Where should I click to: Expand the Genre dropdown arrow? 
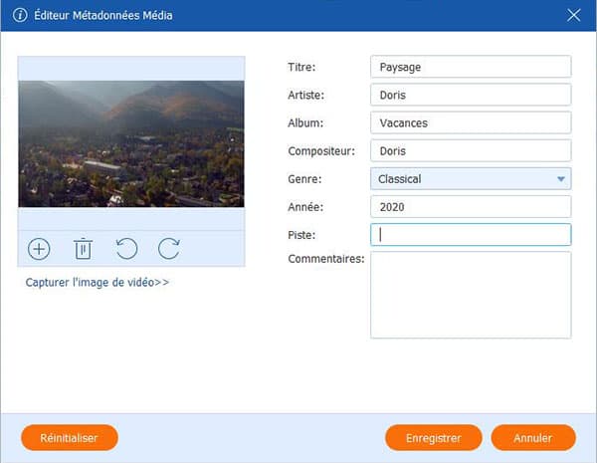click(x=561, y=179)
